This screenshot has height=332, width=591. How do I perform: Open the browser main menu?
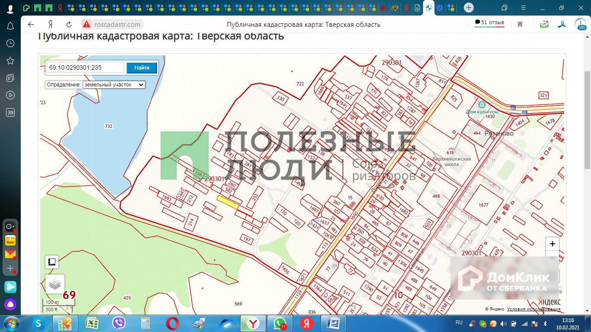524,8
